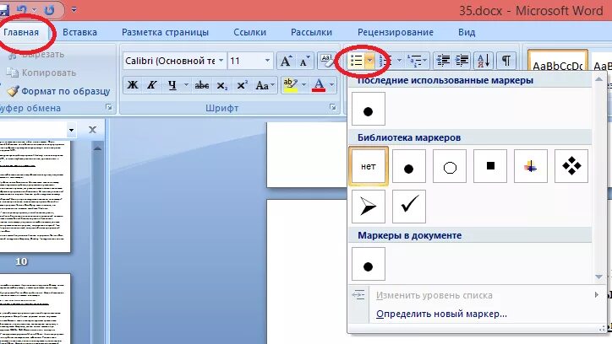Open the numbering dropdown arrow
The height and width of the screenshot is (344, 612).
[x=399, y=61]
